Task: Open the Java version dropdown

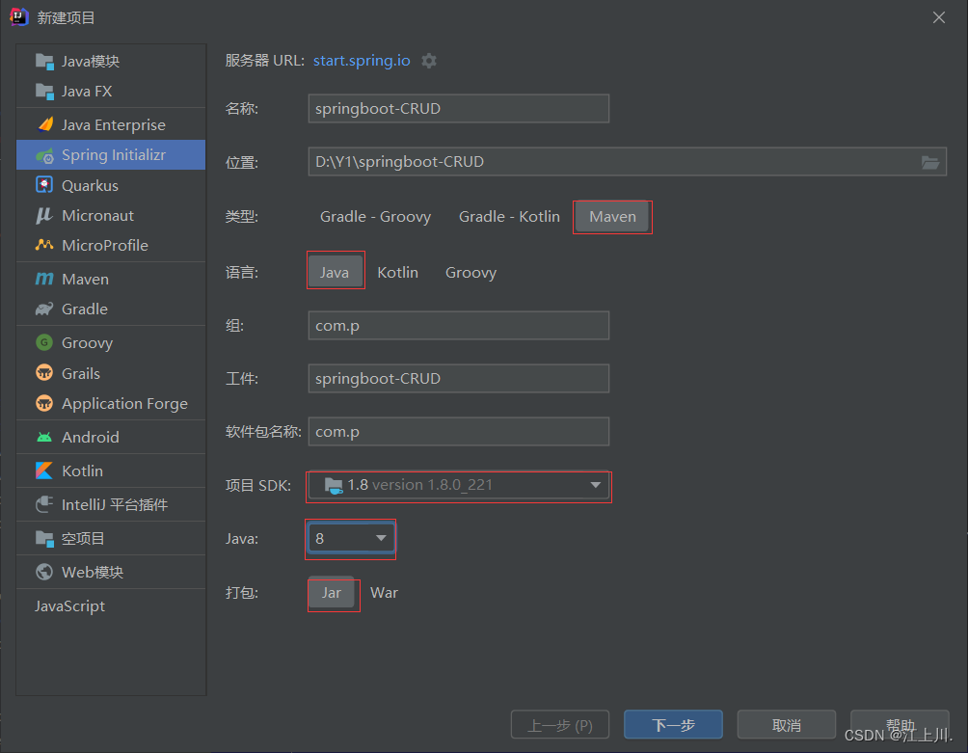Action: [x=351, y=538]
